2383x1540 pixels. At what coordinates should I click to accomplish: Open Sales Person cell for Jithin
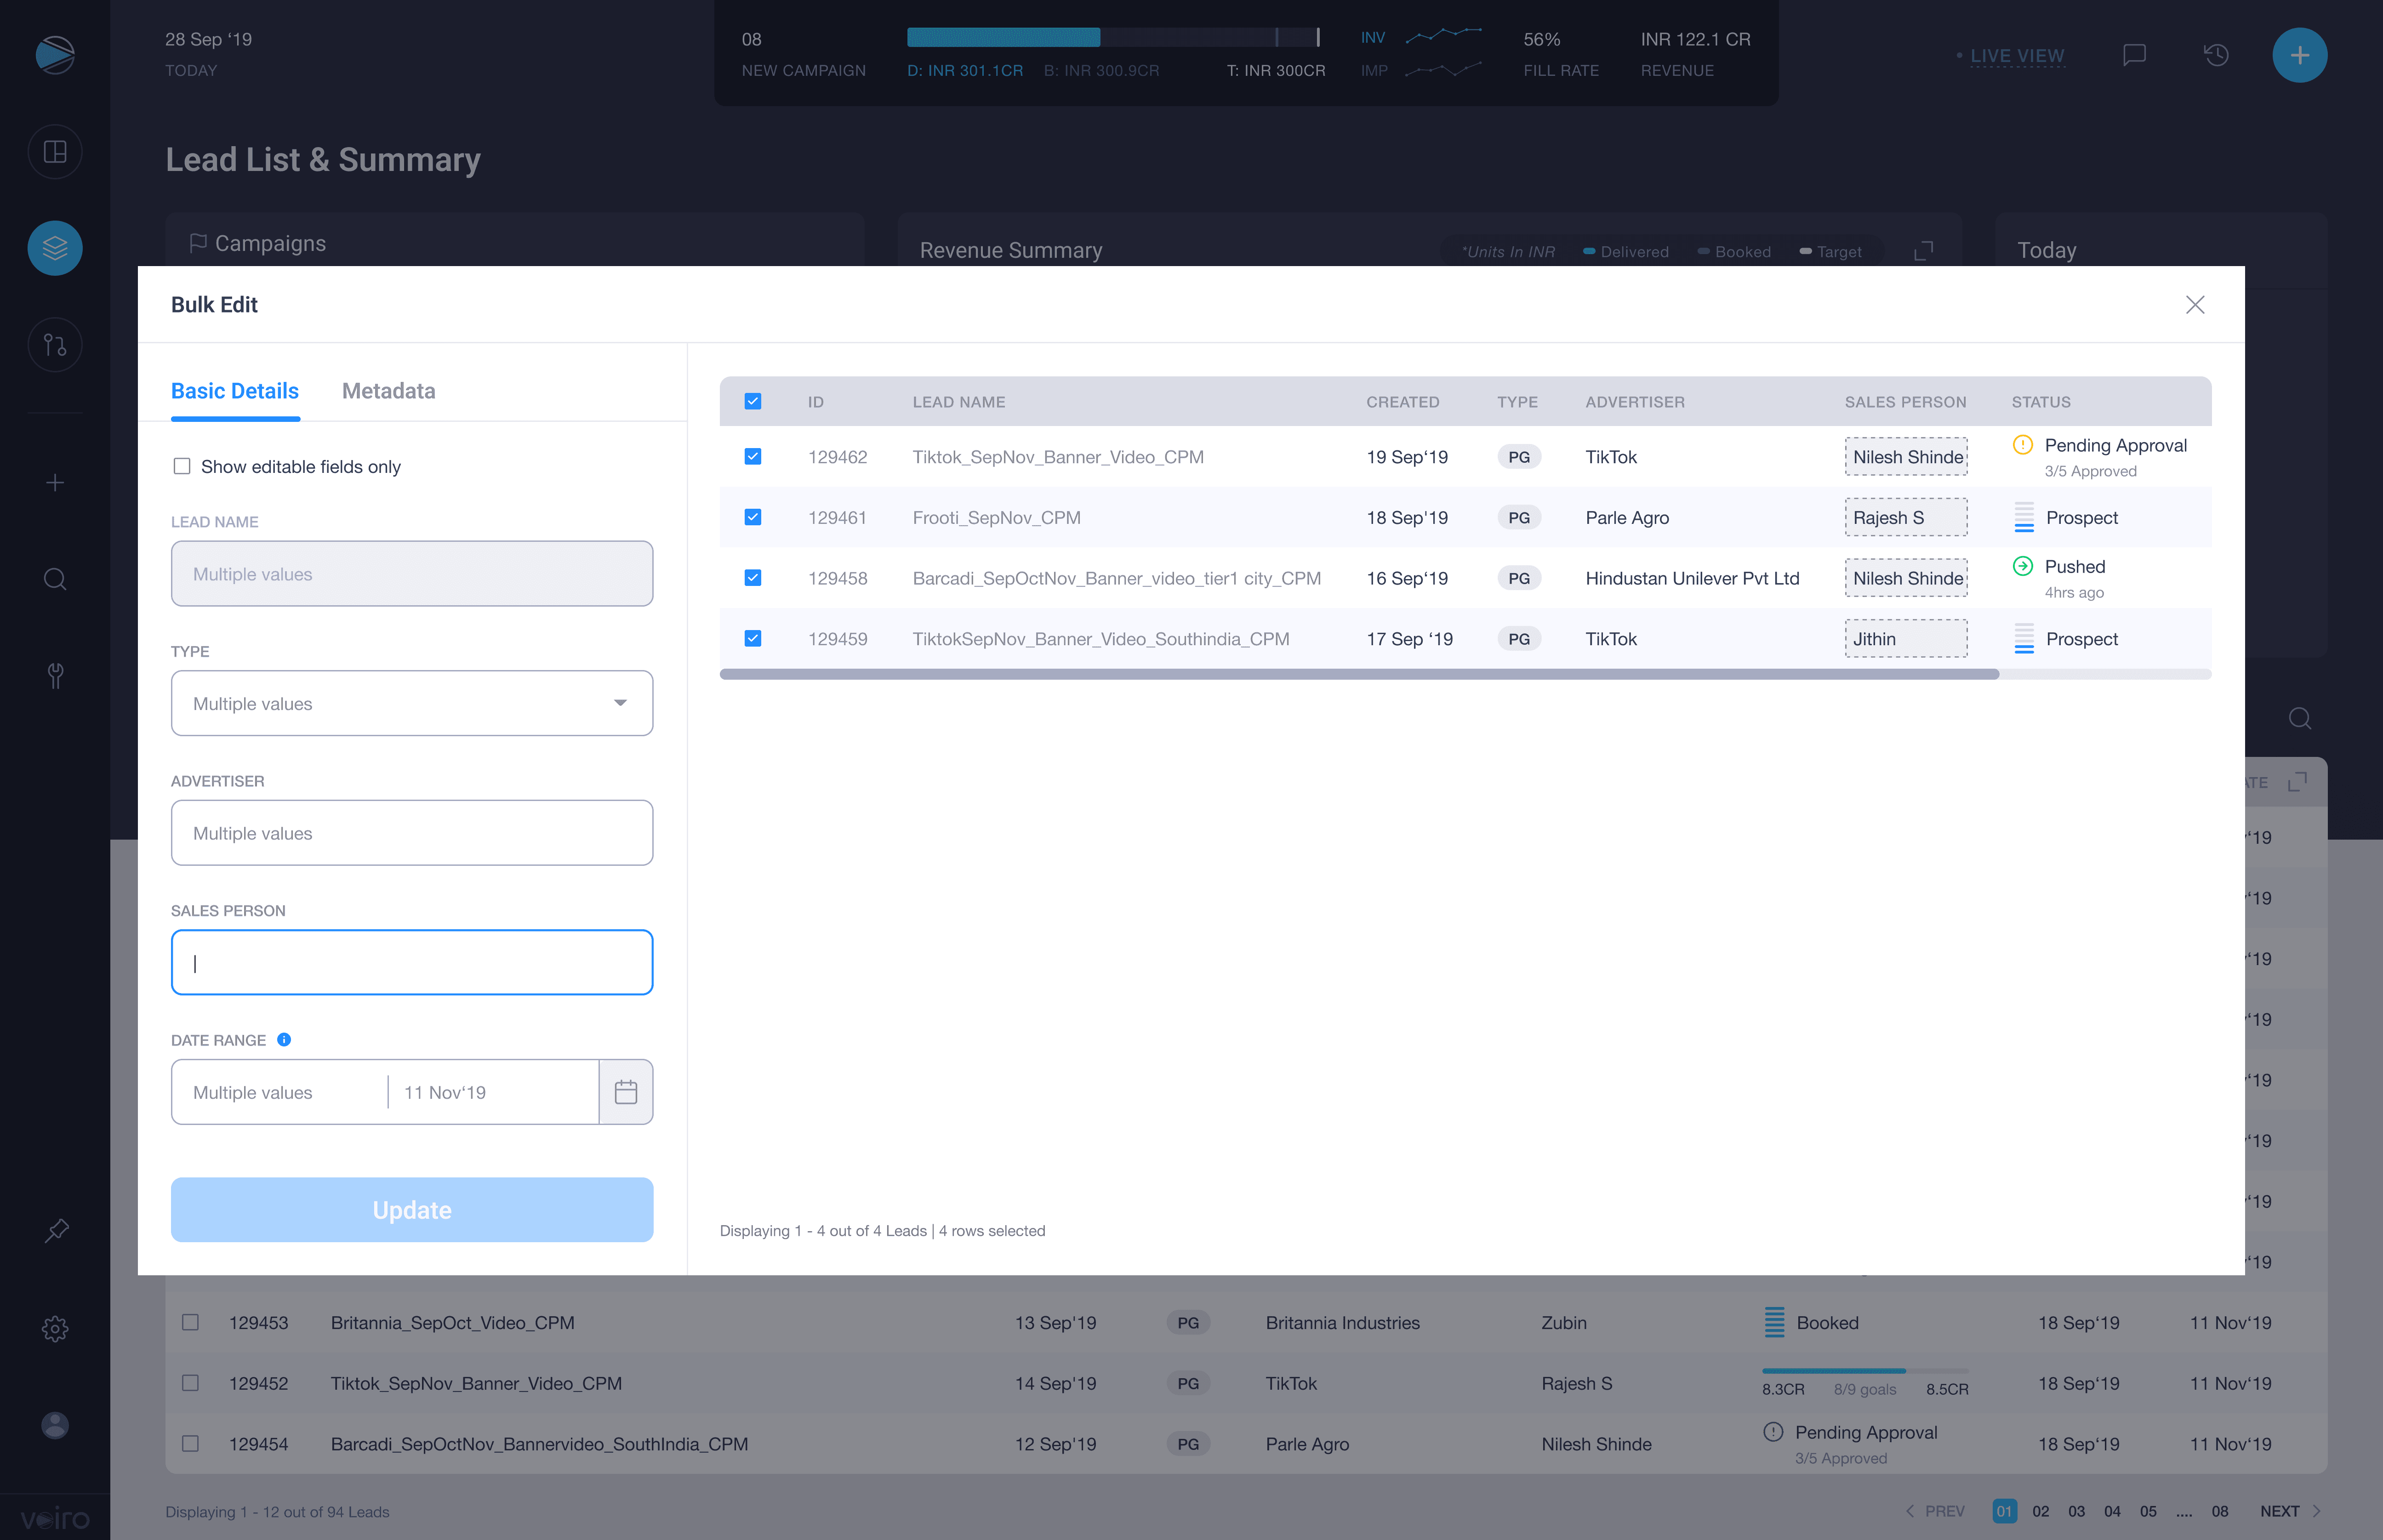coord(1905,639)
